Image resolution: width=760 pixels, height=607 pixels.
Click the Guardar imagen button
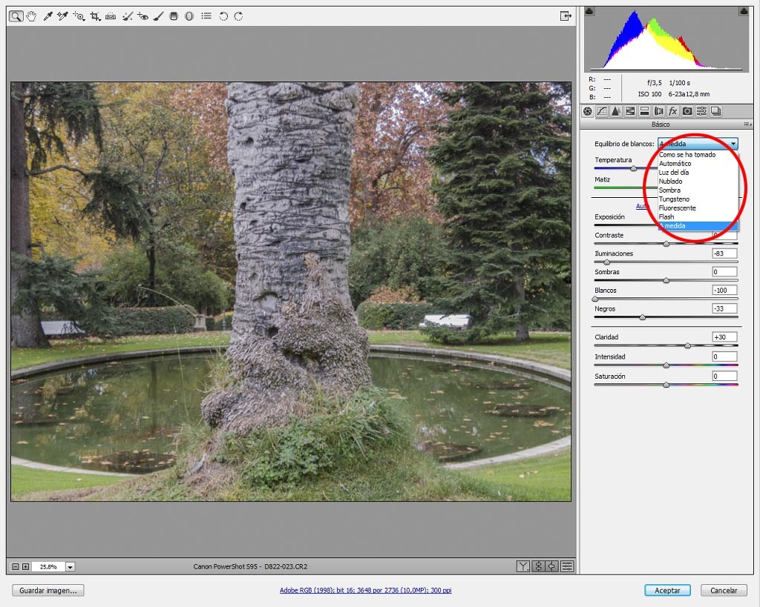coord(48,590)
